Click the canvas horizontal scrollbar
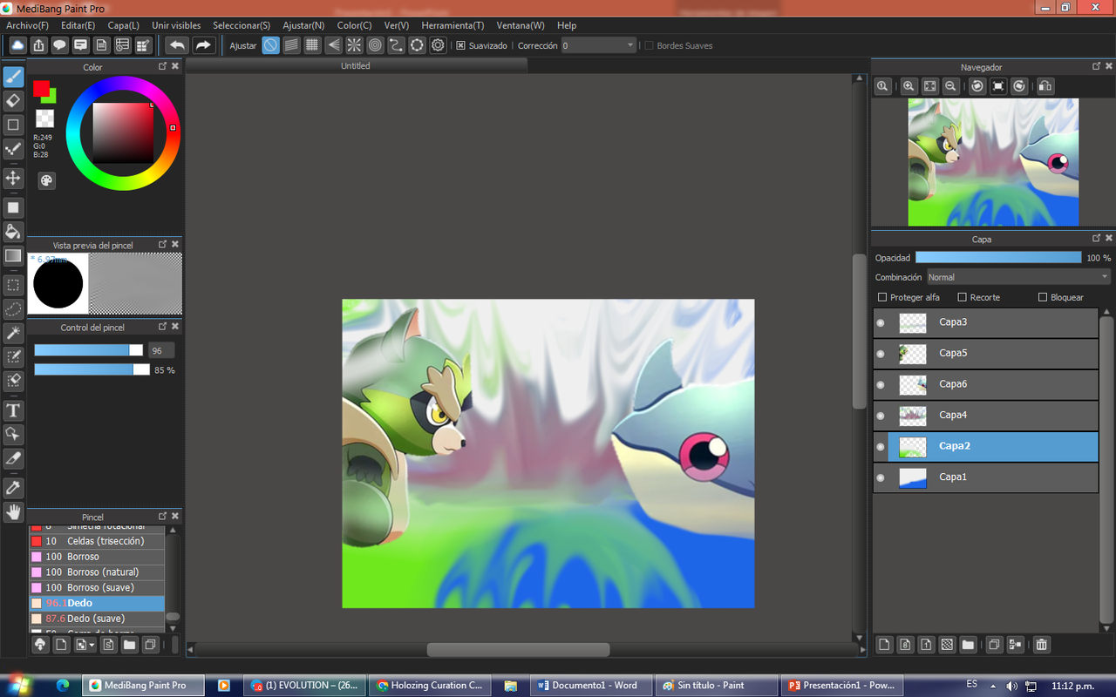The image size is (1116, 697). [518, 650]
